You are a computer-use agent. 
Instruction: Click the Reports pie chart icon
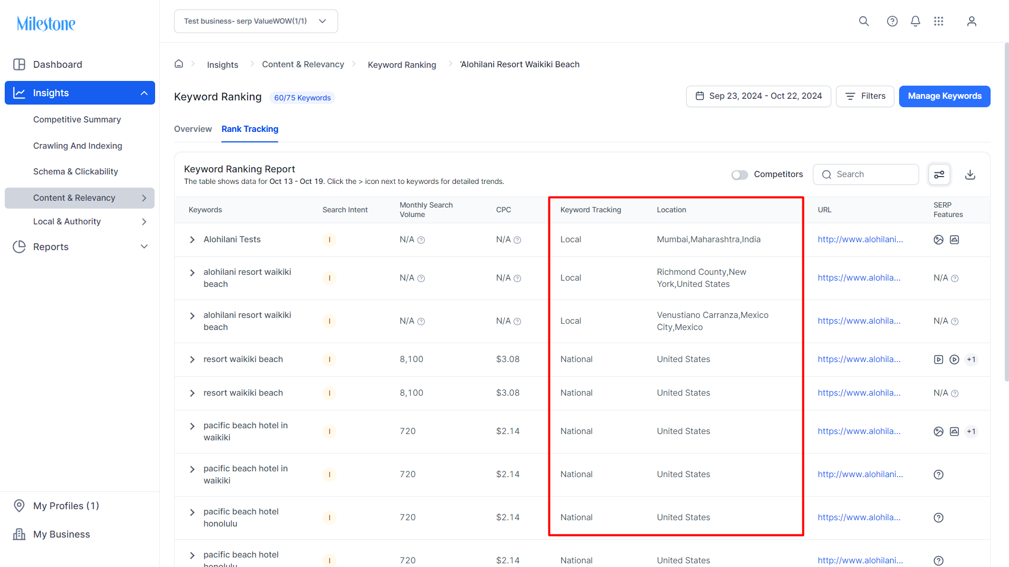19,246
